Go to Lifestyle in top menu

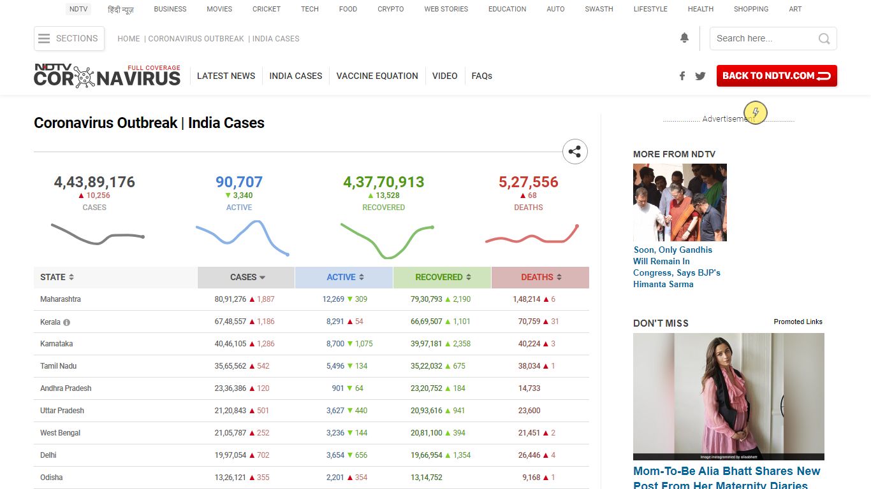[x=650, y=9]
